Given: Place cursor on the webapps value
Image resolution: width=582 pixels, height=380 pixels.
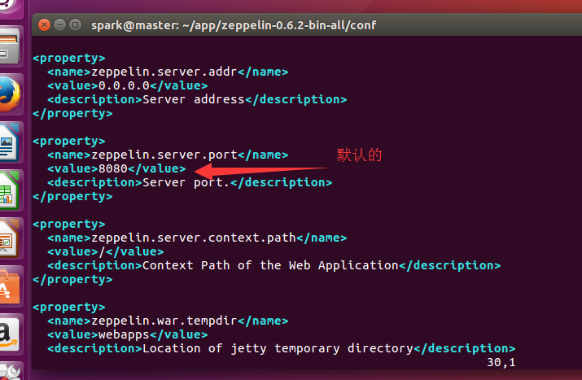Looking at the screenshot, I should click(x=124, y=335).
